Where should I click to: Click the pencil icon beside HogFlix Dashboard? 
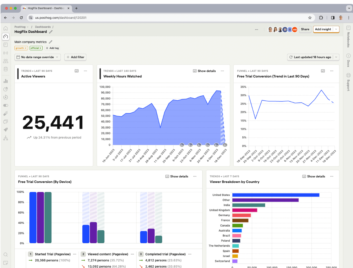pos(51,32)
